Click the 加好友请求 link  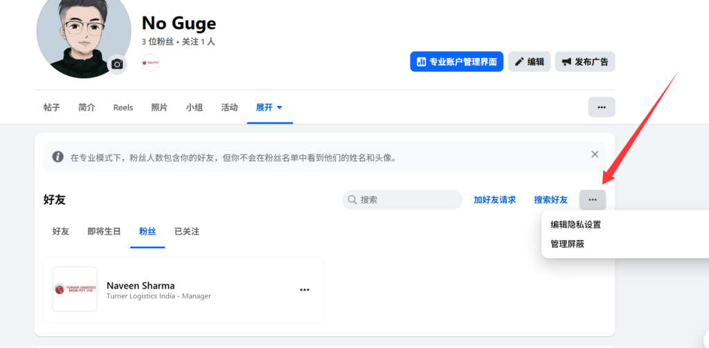494,200
